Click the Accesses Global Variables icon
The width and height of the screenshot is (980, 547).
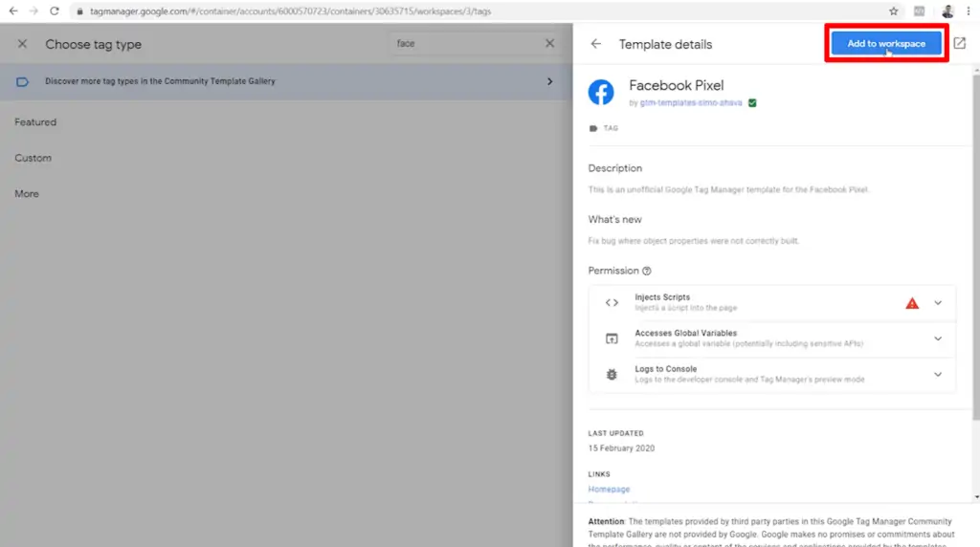tap(612, 339)
